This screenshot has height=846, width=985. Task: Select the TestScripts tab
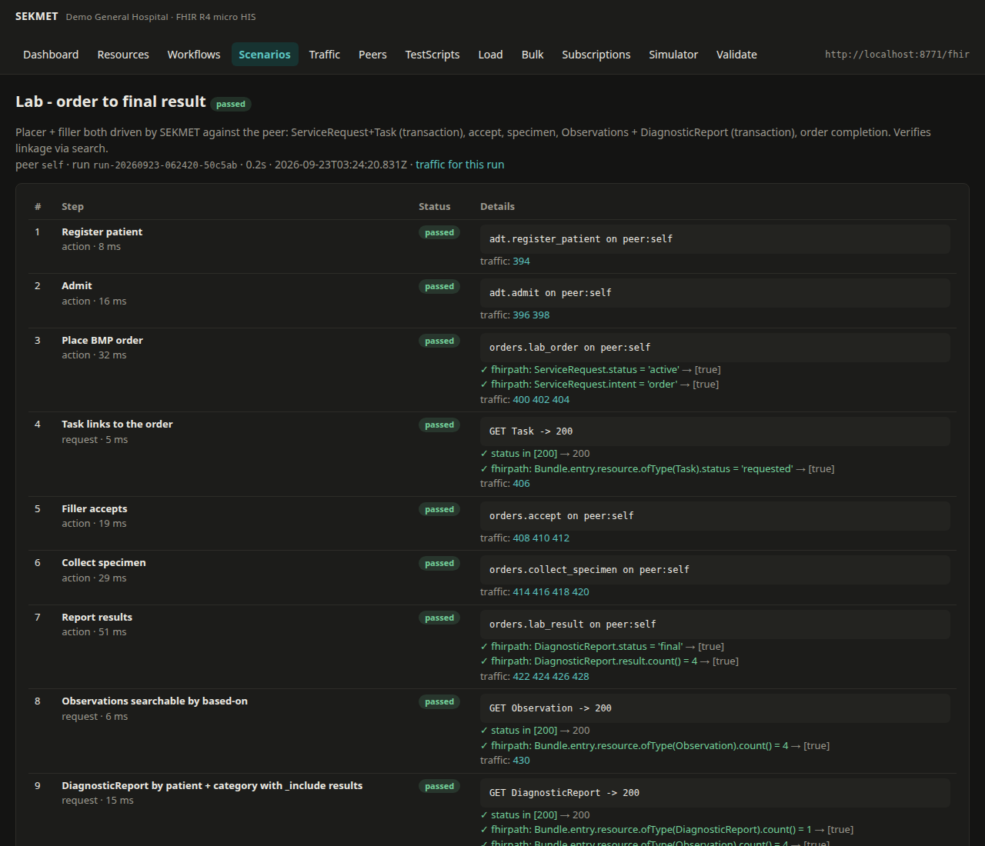tap(432, 55)
